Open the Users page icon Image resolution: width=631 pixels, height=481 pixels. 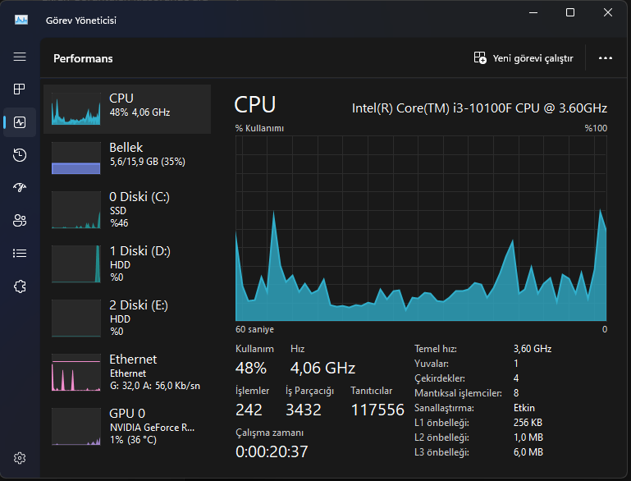20,220
